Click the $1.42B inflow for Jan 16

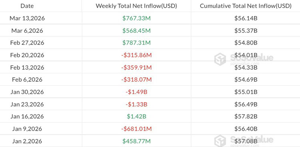136,116
